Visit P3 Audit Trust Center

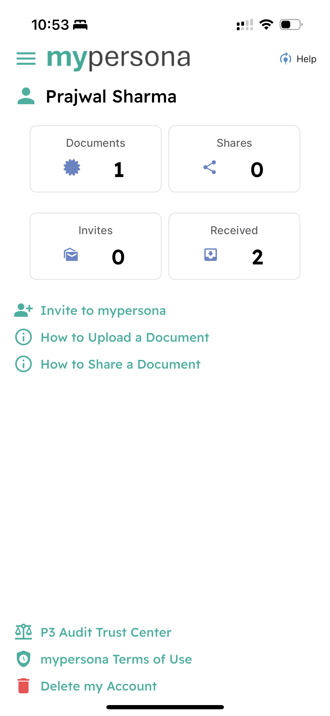(106, 633)
